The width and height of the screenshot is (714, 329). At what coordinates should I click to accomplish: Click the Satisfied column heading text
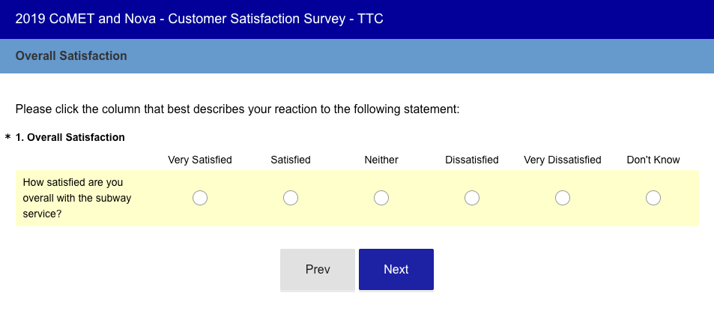click(x=291, y=160)
